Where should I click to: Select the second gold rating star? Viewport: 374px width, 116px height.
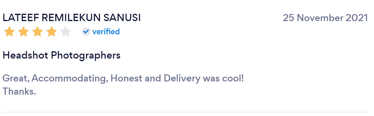(x=23, y=32)
